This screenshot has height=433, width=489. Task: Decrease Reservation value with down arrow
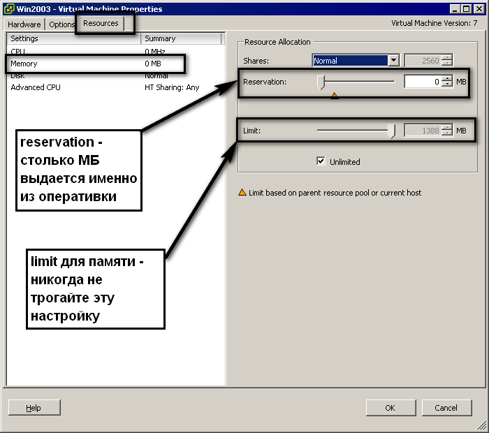[x=447, y=85]
